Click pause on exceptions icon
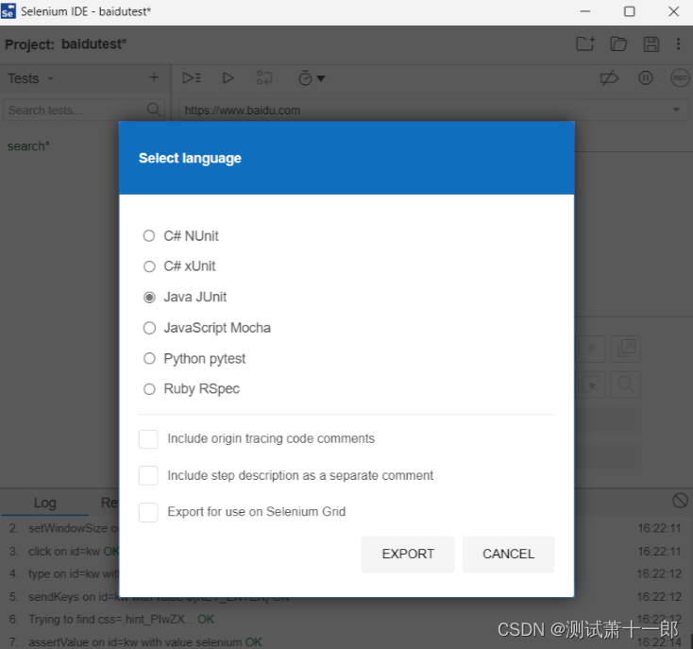 [x=646, y=78]
